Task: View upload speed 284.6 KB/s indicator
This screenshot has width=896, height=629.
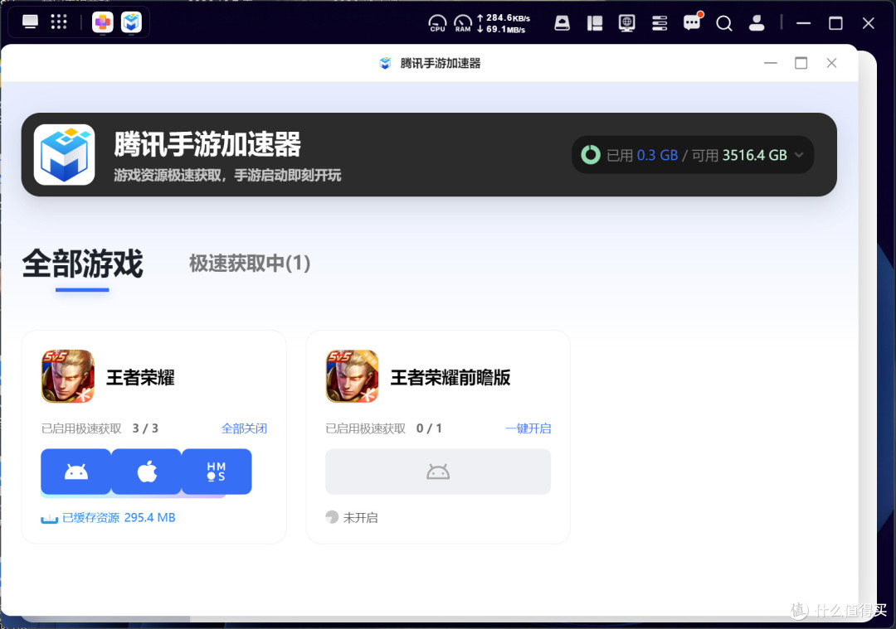Action: (504, 17)
